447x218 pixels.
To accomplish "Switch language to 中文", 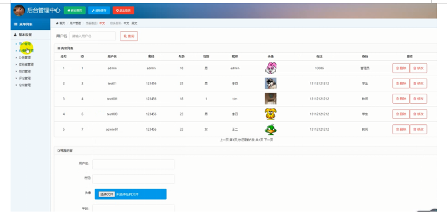I will tap(126, 23).
